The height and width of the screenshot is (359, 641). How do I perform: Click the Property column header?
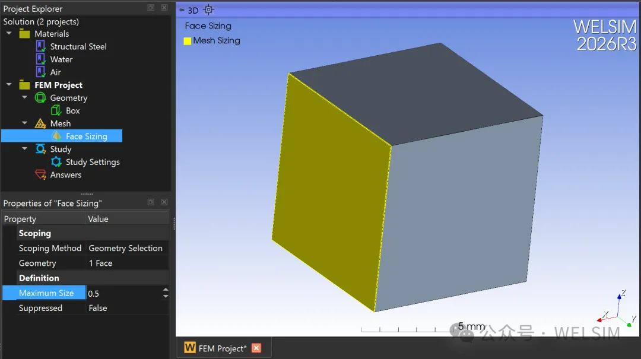click(x=44, y=219)
